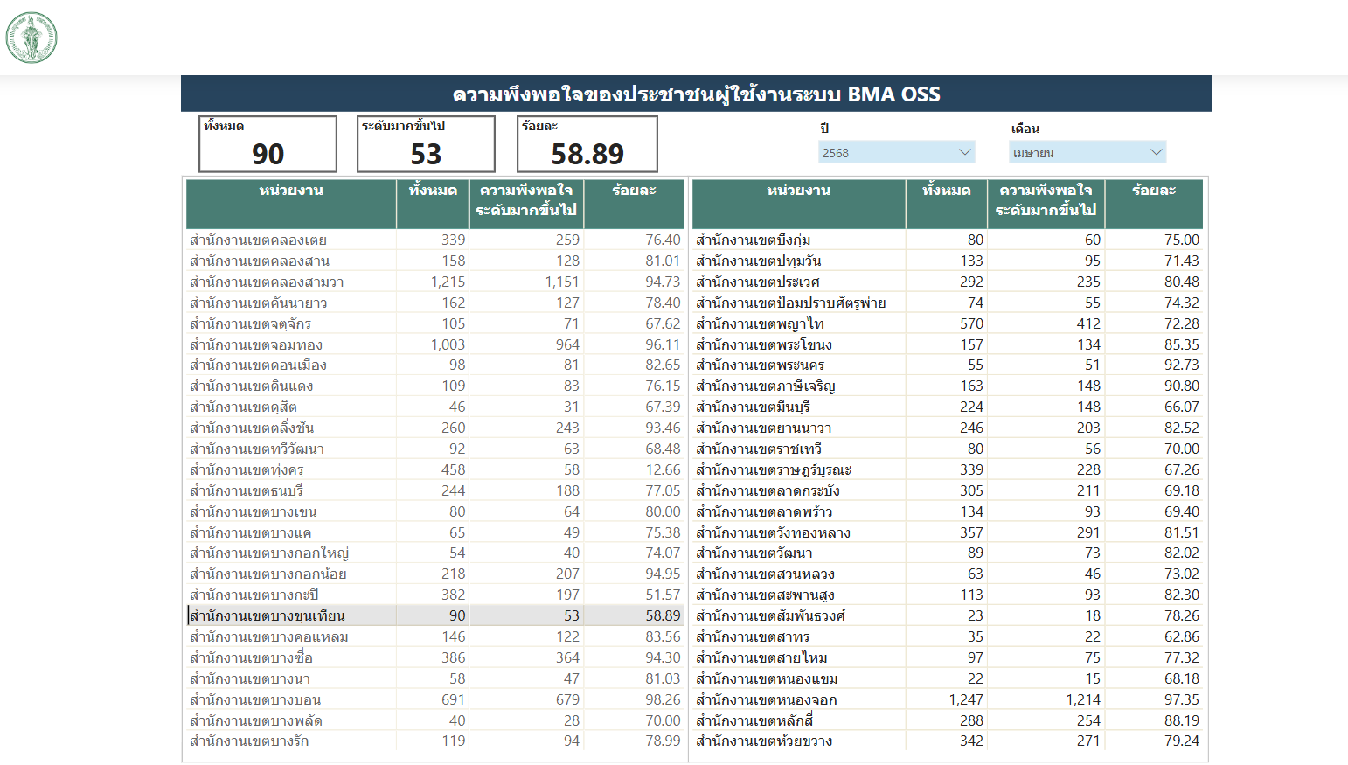Sort right table by ร้อยละ header

pyautogui.click(x=1154, y=204)
